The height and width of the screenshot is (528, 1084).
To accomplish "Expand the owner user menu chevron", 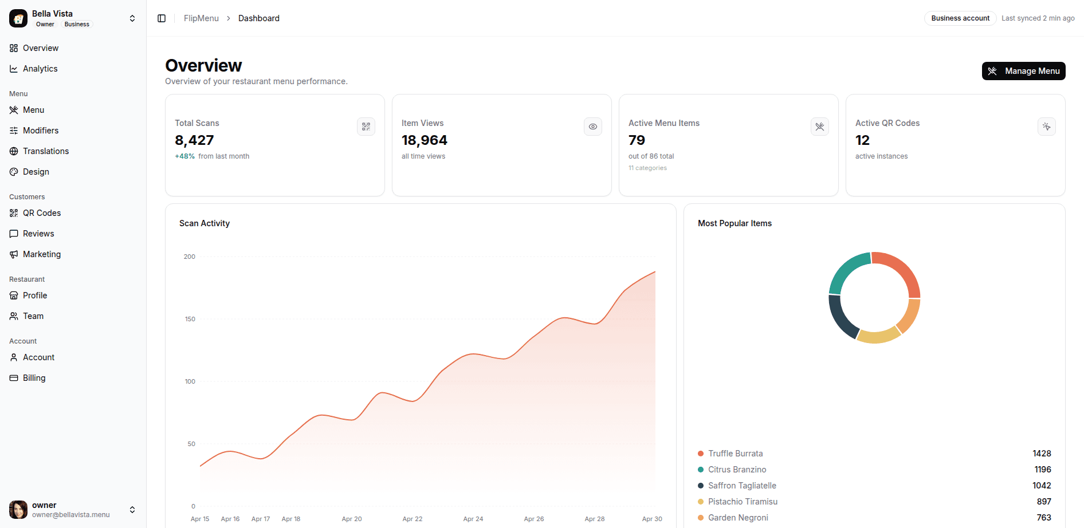I will click(x=132, y=510).
